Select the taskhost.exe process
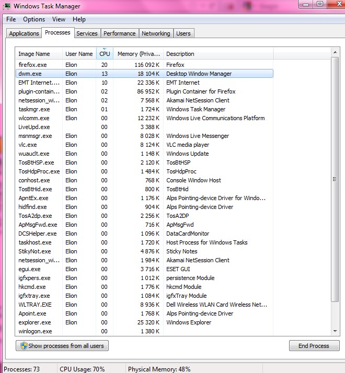 click(x=144, y=242)
